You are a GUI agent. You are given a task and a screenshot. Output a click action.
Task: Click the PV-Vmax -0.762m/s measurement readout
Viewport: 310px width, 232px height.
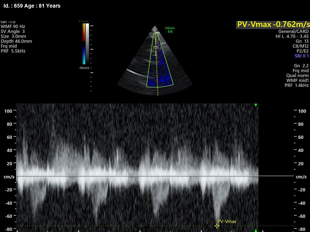(x=273, y=25)
